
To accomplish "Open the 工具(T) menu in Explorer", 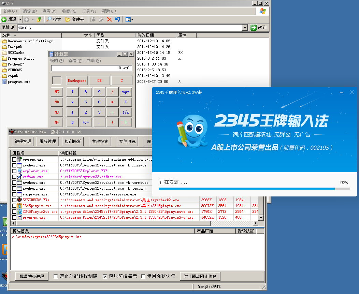I will pyautogui.click(x=89, y=11).
